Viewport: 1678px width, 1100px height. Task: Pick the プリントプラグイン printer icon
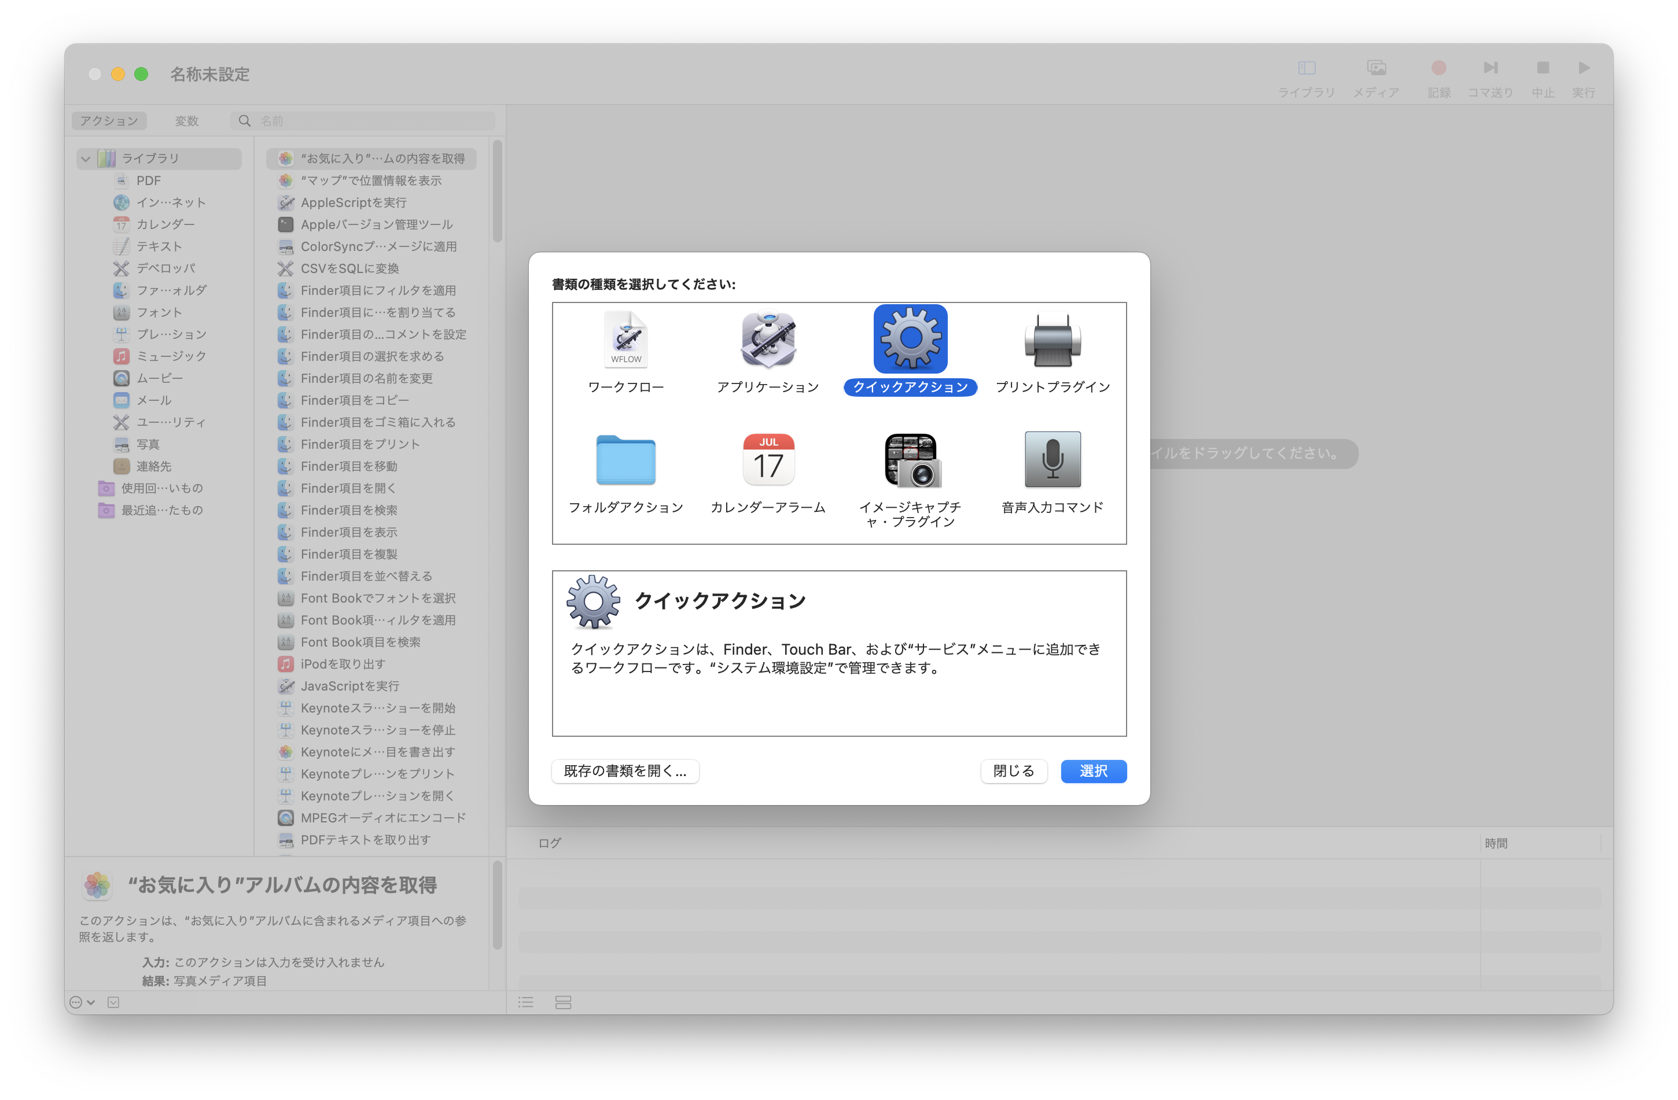1053,339
